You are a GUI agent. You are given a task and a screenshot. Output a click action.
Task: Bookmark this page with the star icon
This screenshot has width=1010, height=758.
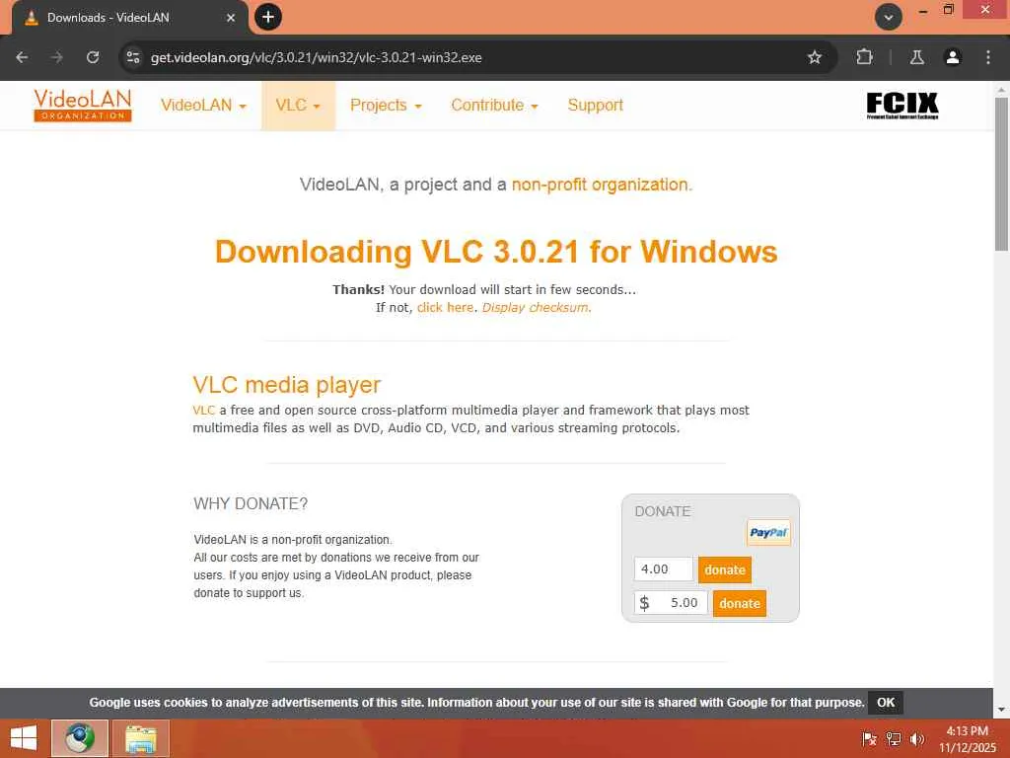tap(814, 57)
